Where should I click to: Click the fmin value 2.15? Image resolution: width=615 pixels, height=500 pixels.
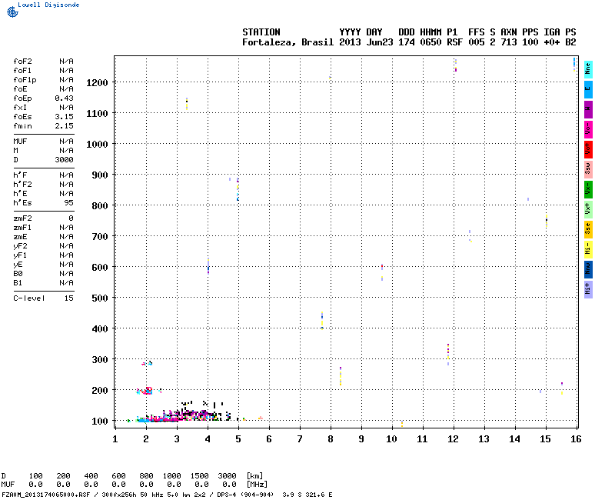(x=64, y=126)
